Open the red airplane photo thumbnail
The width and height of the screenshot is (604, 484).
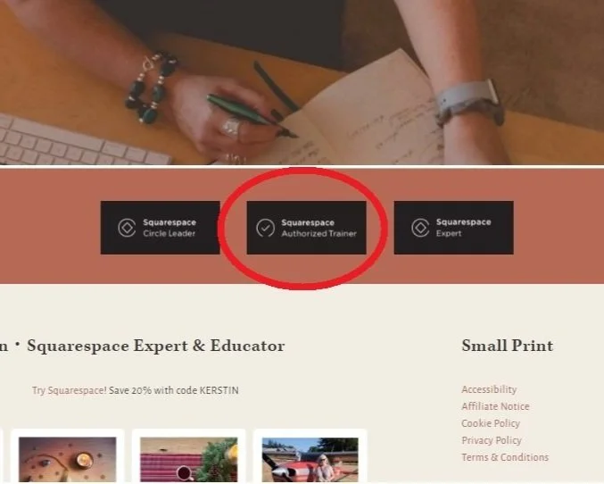[x=310, y=459]
